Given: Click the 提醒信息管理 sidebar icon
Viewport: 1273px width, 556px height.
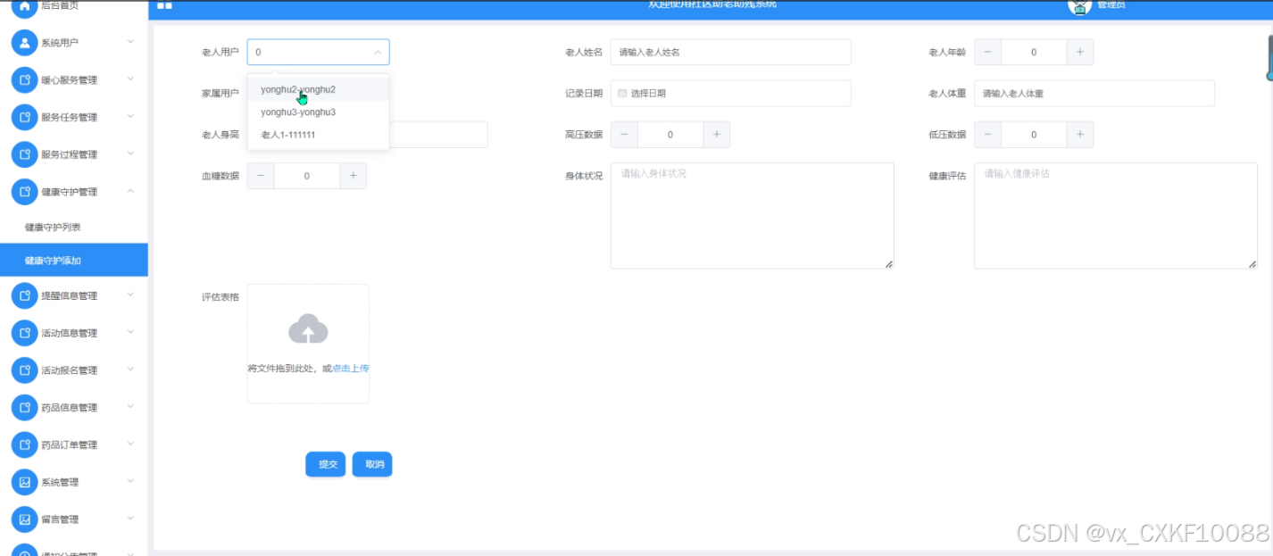Looking at the screenshot, I should pos(24,295).
